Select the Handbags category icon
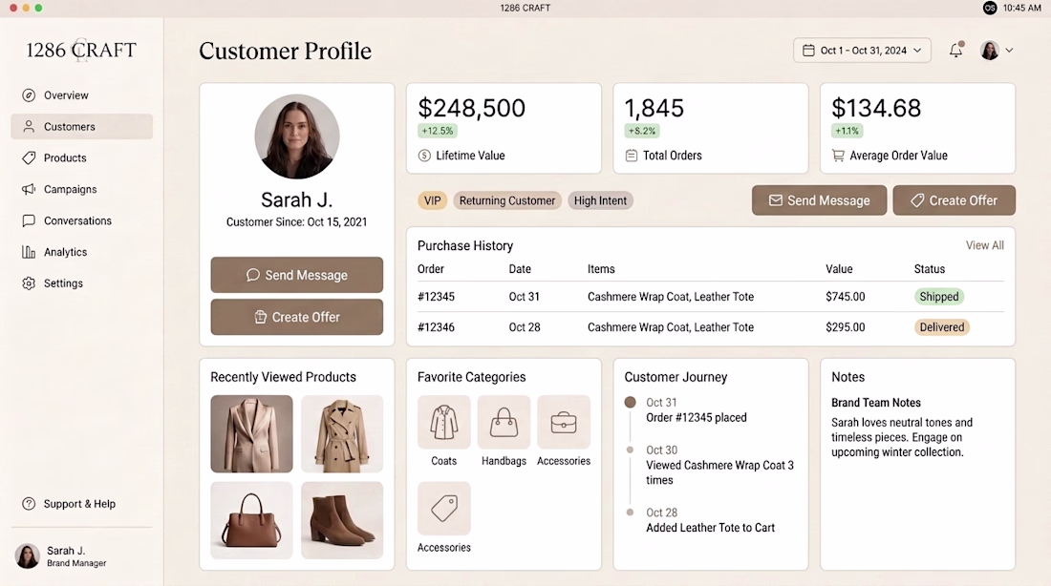 coord(504,422)
